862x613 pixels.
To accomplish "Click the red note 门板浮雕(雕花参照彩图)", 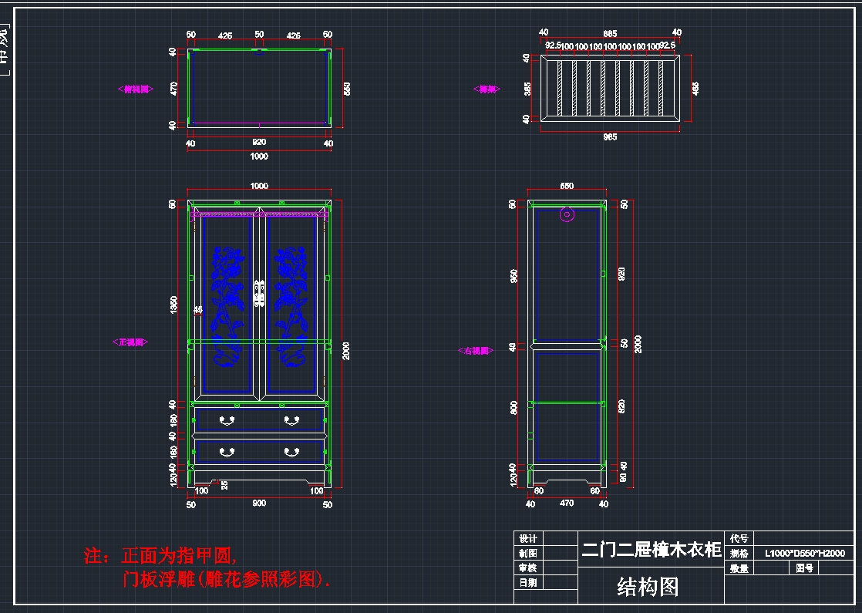I will coord(226,579).
